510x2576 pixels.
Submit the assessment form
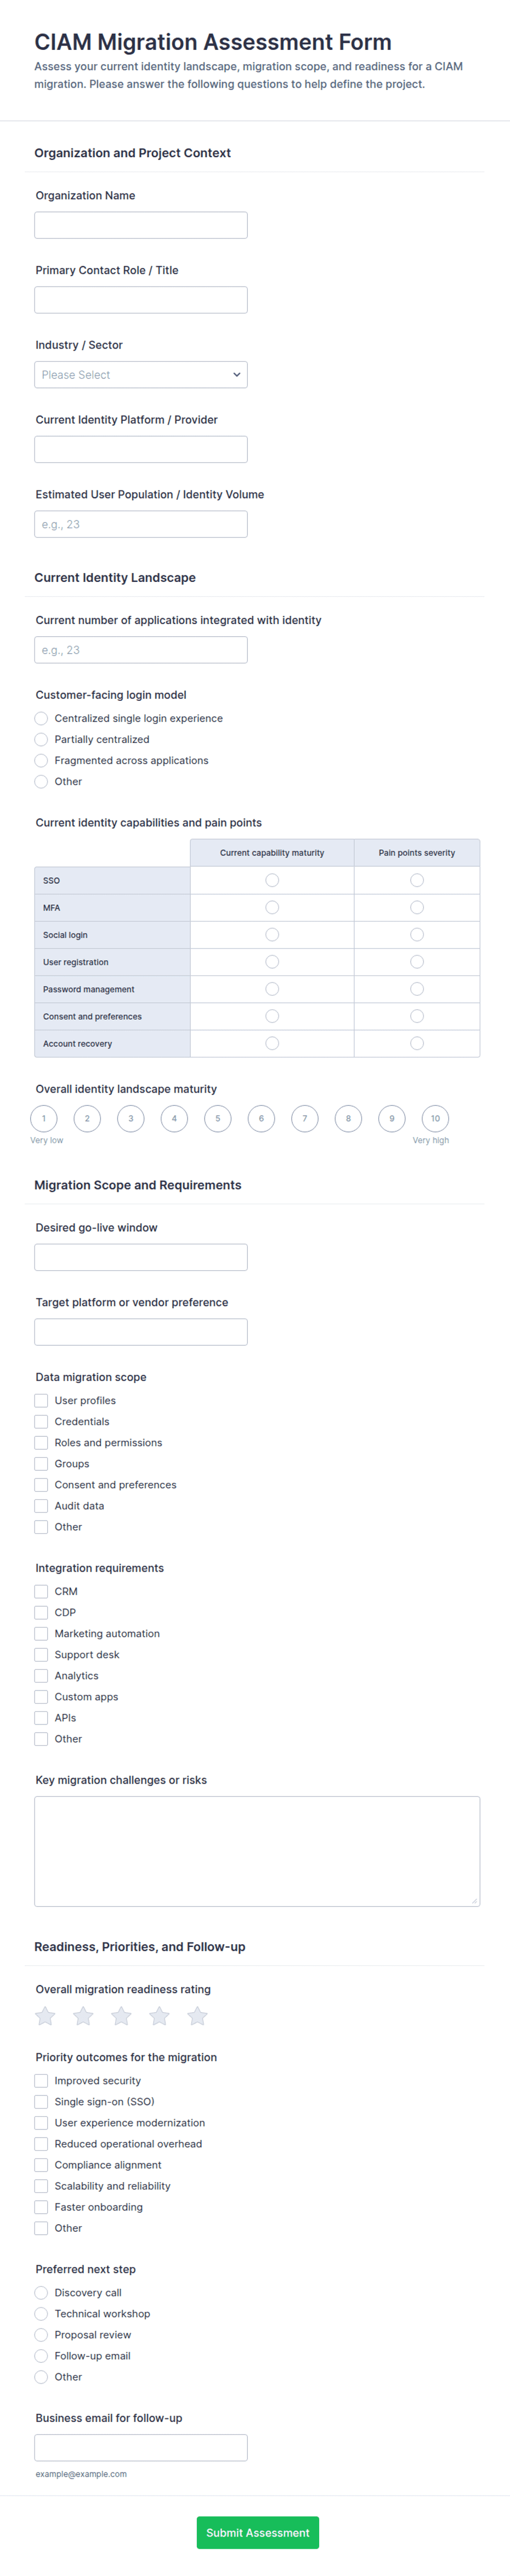258,2532
